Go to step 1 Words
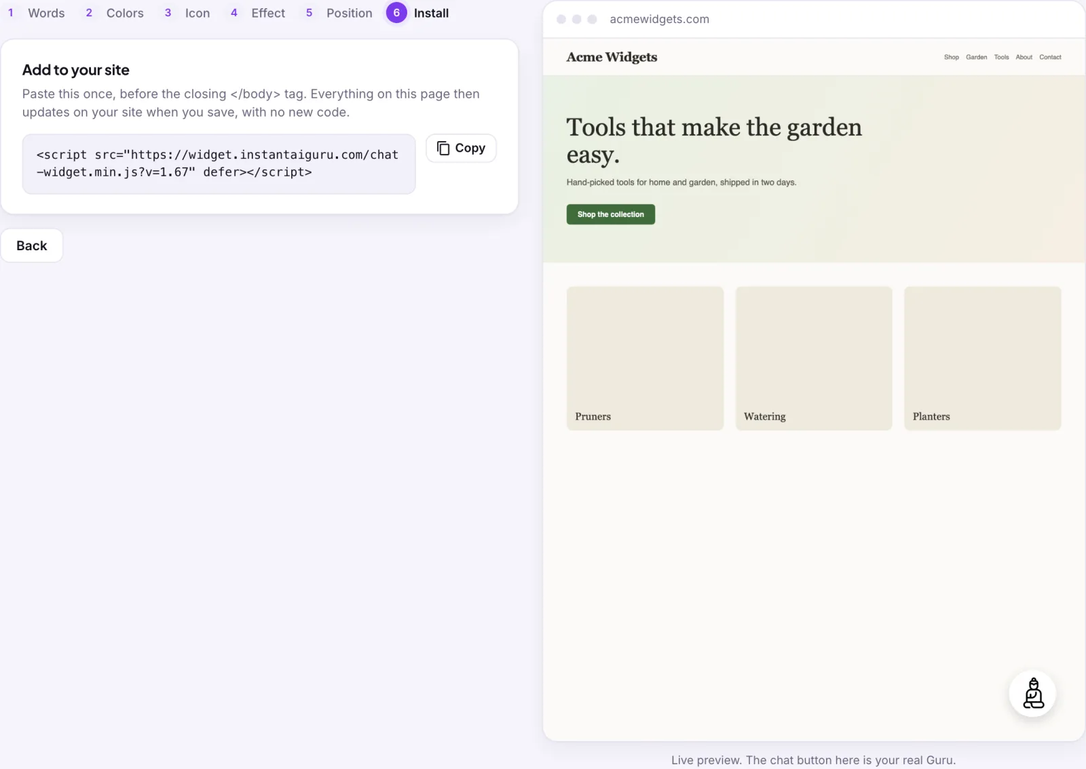This screenshot has height=769, width=1086. click(x=36, y=13)
